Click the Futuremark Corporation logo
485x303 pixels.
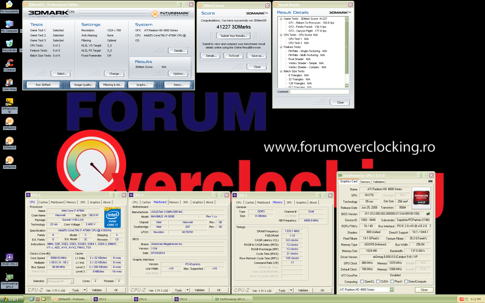(x=171, y=14)
